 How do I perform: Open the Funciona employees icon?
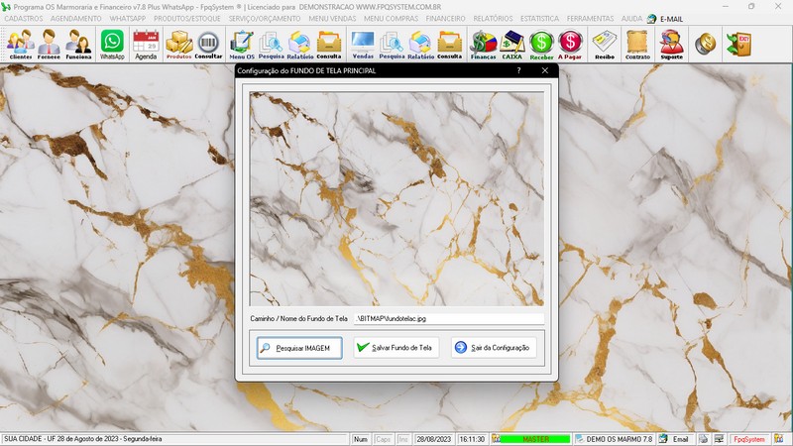click(x=78, y=45)
